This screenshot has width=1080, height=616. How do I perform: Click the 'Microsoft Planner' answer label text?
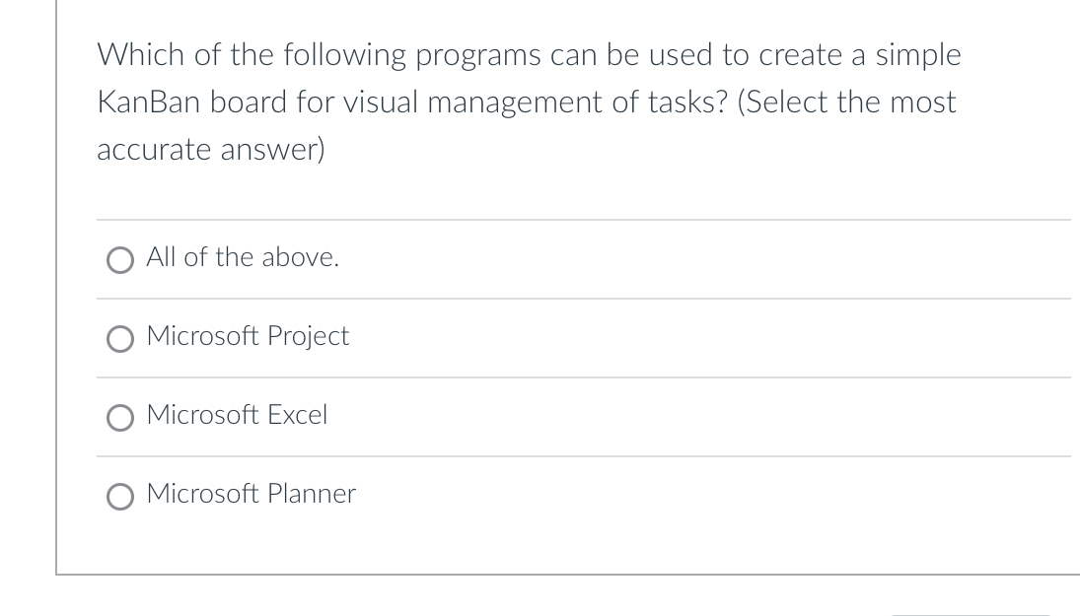[x=252, y=494]
